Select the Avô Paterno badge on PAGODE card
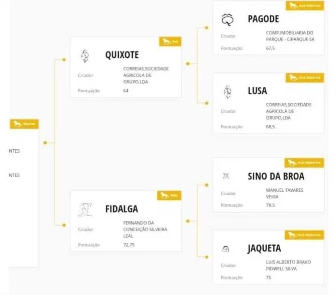336x295 pixels. click(306, 6)
